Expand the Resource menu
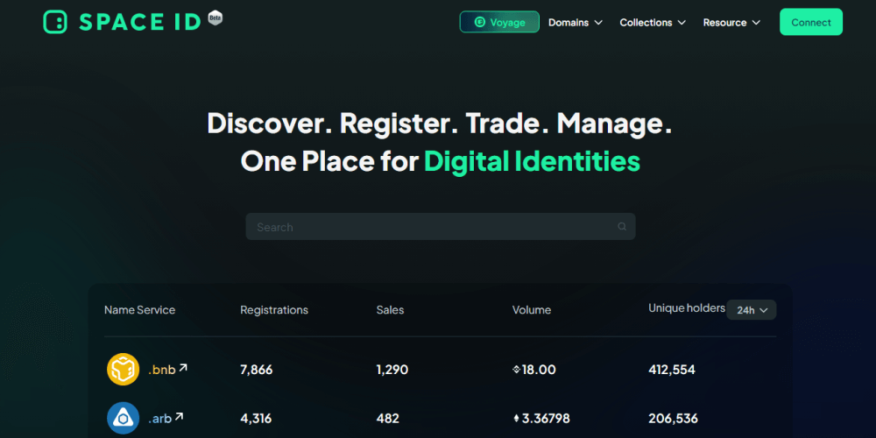This screenshot has height=438, width=876. [x=731, y=23]
